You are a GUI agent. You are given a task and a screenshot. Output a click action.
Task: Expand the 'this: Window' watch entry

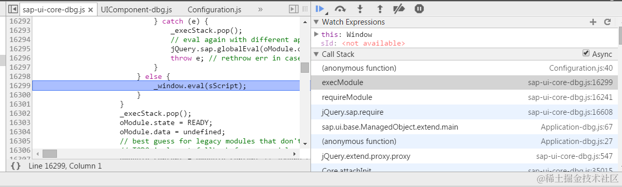tap(316, 34)
